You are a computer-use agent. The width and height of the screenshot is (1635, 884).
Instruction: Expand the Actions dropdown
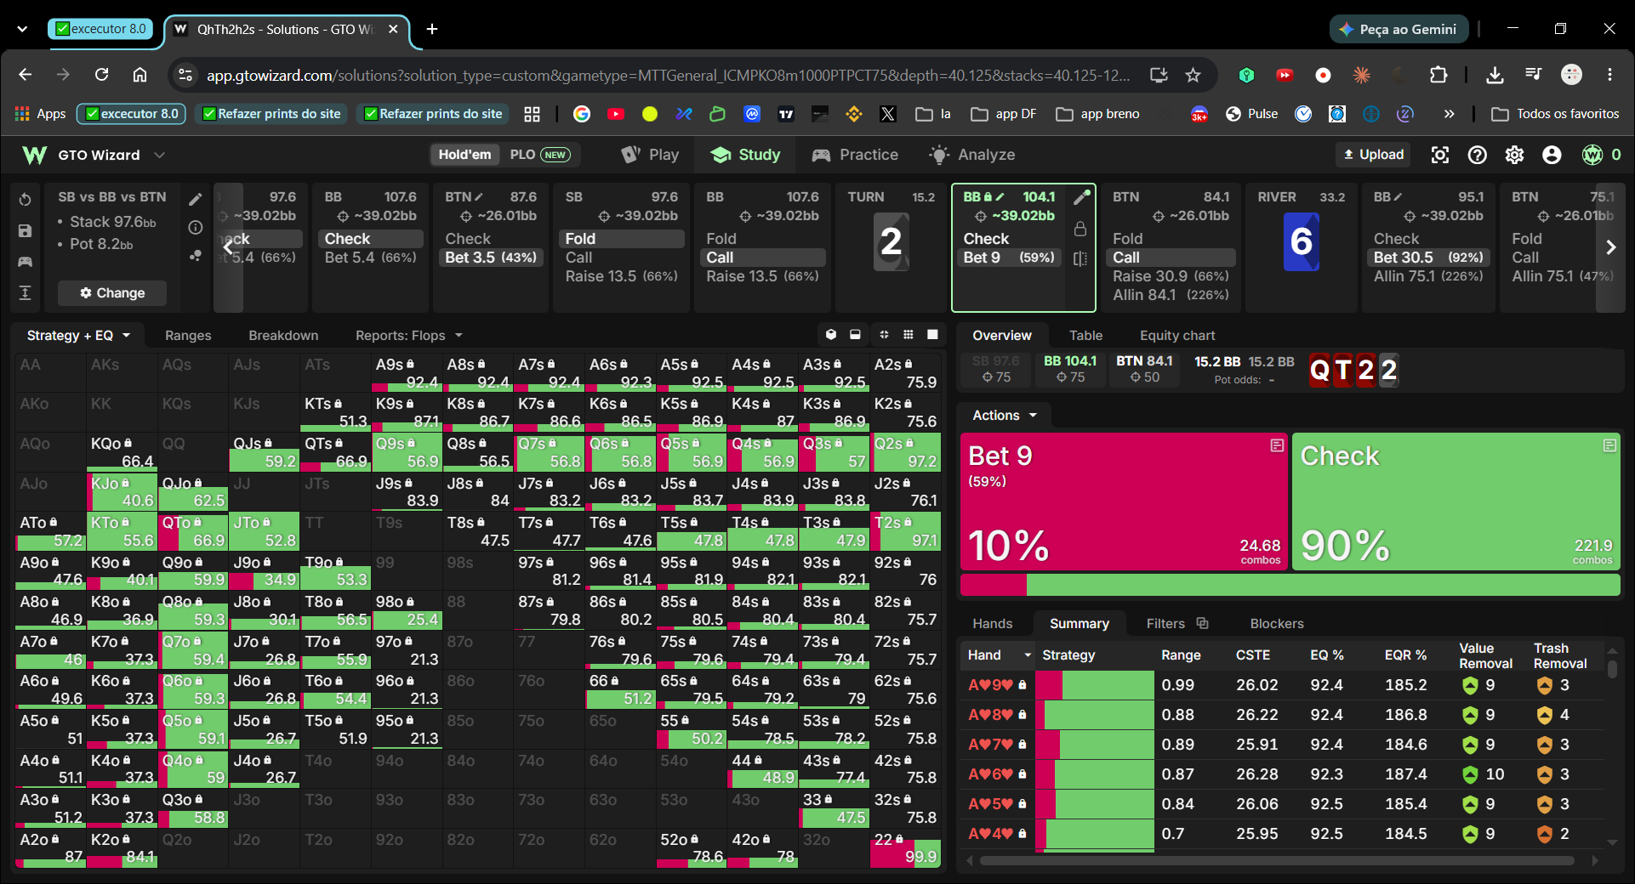[x=1005, y=416]
